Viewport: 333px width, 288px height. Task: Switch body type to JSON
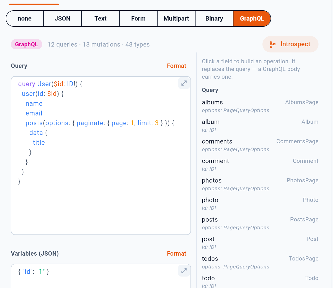click(63, 19)
